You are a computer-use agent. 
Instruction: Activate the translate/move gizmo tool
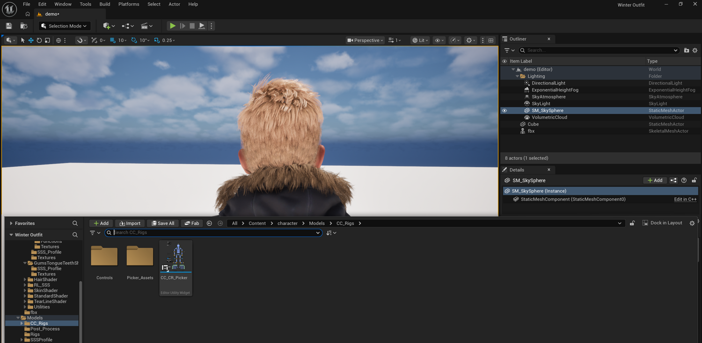[x=31, y=41]
